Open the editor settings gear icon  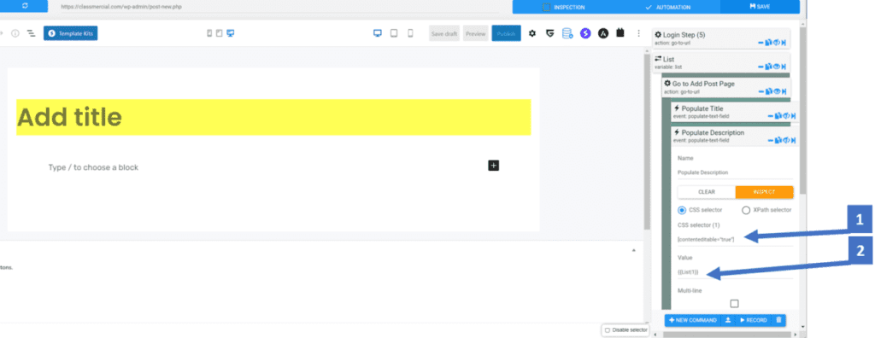531,33
